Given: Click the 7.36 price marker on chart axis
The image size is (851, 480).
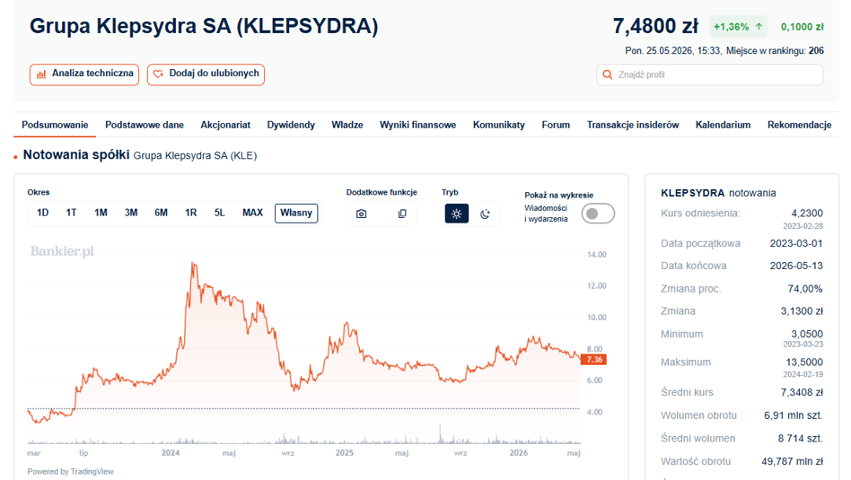Looking at the screenshot, I should (x=593, y=360).
